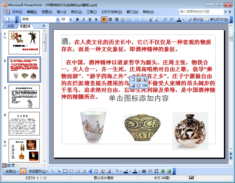Change the text direction
Screen dimensions: 235x183
tap(129, 19)
